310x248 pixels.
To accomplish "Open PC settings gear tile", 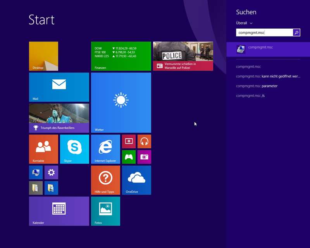I will pos(51,172).
